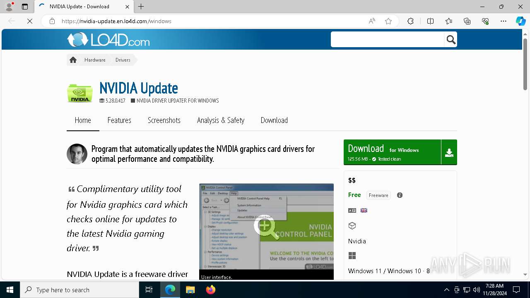Stop loading the page

[x=30, y=21]
